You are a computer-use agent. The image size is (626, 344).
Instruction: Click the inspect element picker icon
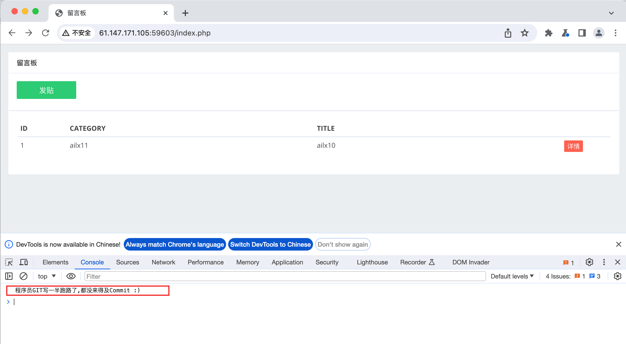point(9,262)
